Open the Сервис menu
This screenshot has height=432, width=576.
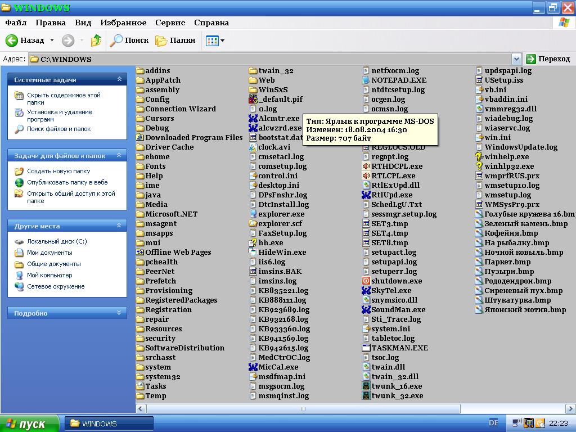pyautogui.click(x=170, y=22)
